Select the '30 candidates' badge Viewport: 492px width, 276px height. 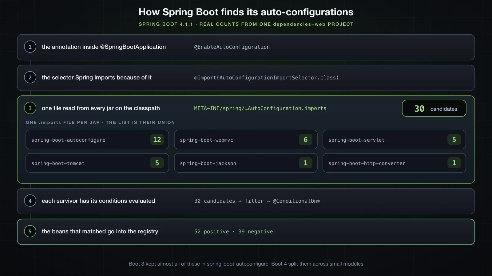click(x=434, y=109)
